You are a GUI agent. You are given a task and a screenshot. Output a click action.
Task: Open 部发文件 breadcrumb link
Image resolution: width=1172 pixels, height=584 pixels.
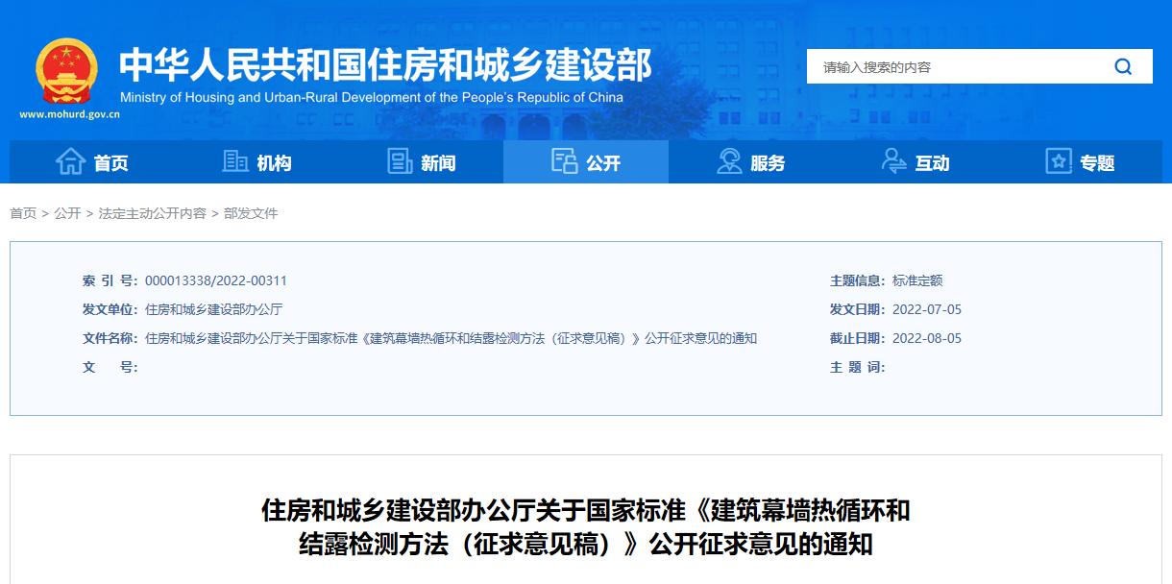[x=251, y=213]
